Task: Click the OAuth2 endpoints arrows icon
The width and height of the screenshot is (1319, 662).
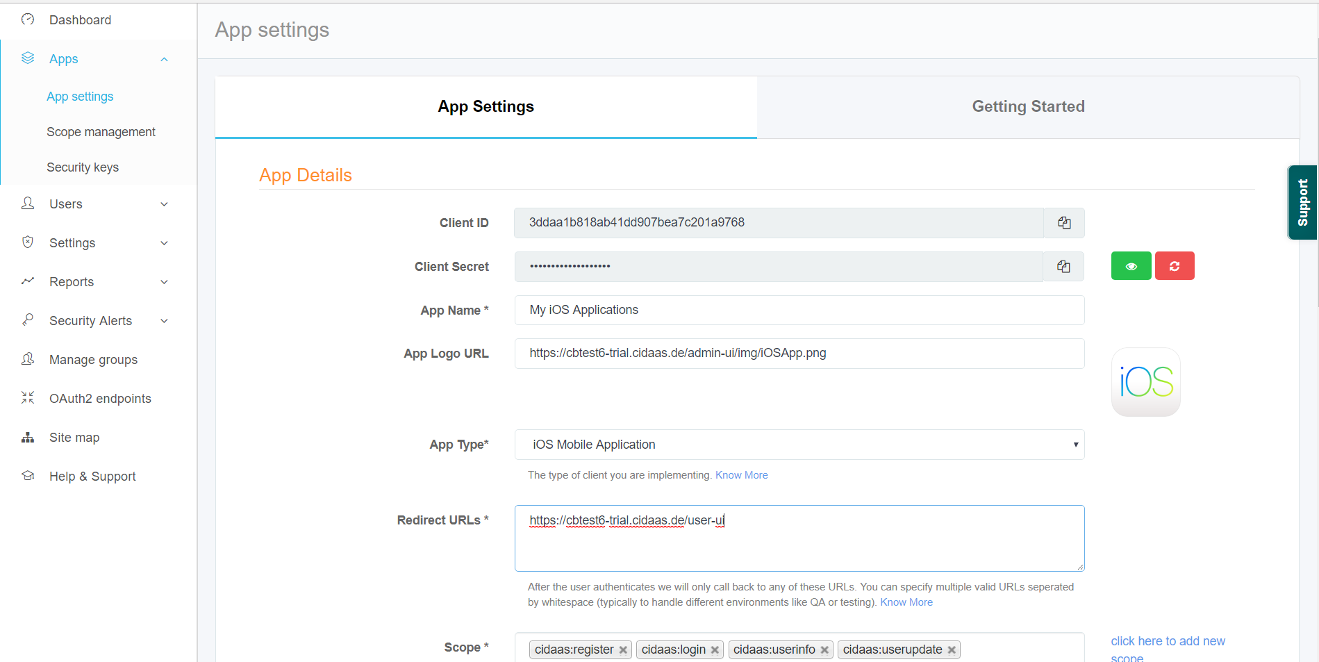Action: (x=28, y=398)
